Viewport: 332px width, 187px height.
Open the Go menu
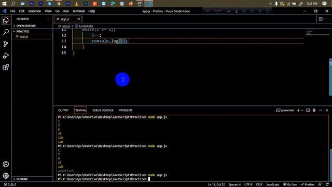58,11
